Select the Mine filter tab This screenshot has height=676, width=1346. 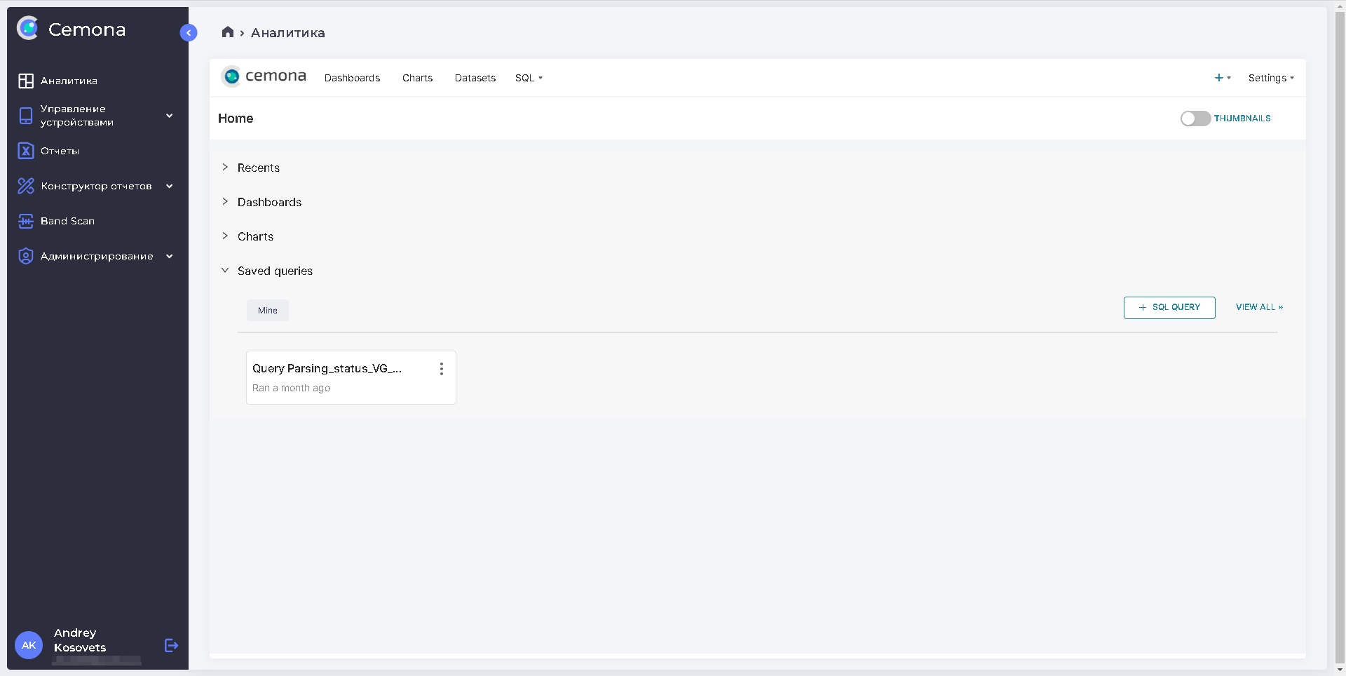267,311
